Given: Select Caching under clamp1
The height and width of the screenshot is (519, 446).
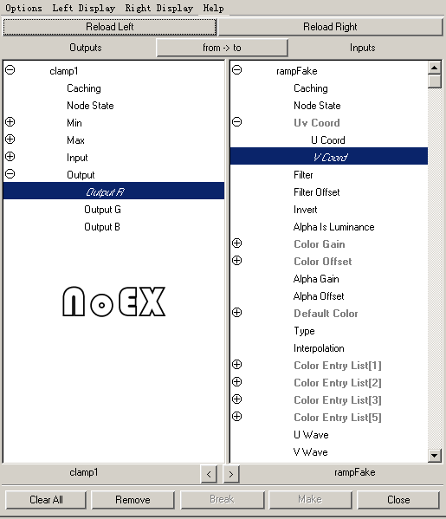Looking at the screenshot, I should click(x=84, y=88).
